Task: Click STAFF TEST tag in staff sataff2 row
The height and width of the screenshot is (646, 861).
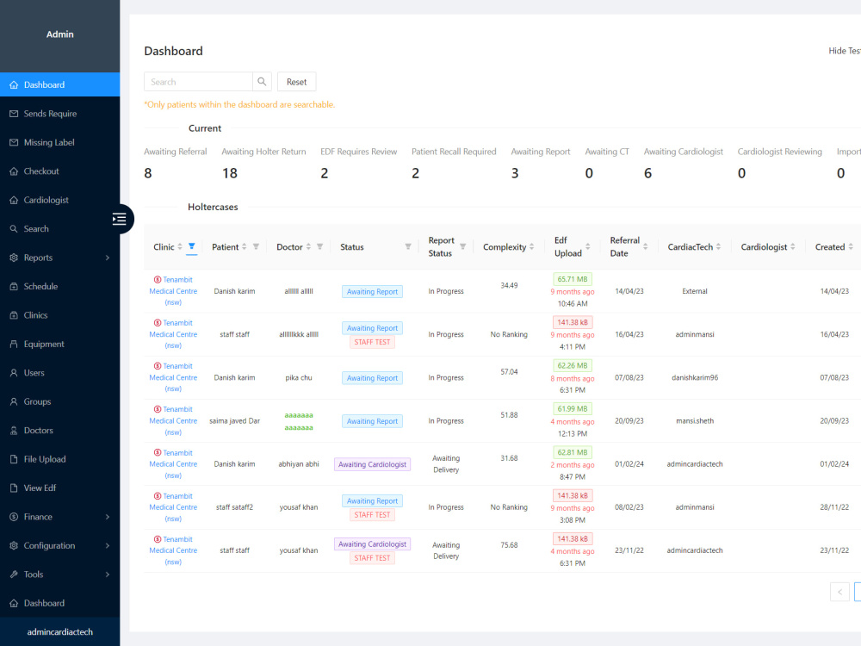Action: (x=372, y=515)
